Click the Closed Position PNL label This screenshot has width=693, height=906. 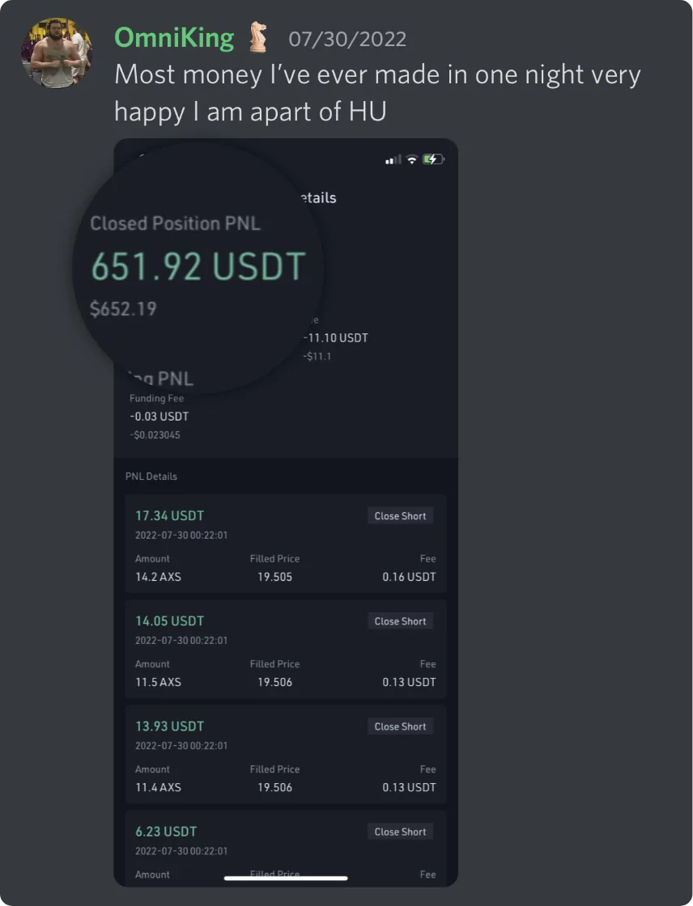pos(175,223)
